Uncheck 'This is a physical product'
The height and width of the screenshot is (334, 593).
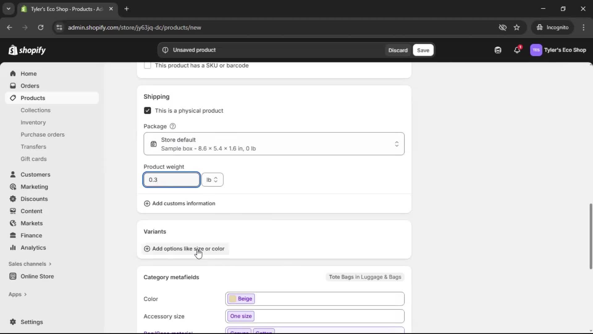[147, 110]
